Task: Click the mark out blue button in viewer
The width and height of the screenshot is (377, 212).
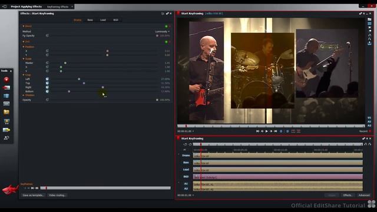Action: click(x=287, y=131)
